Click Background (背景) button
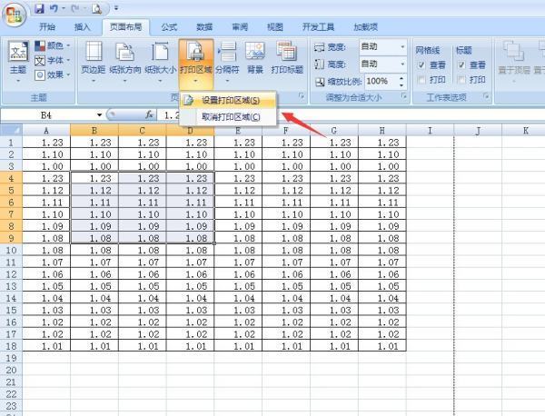 coord(255,58)
